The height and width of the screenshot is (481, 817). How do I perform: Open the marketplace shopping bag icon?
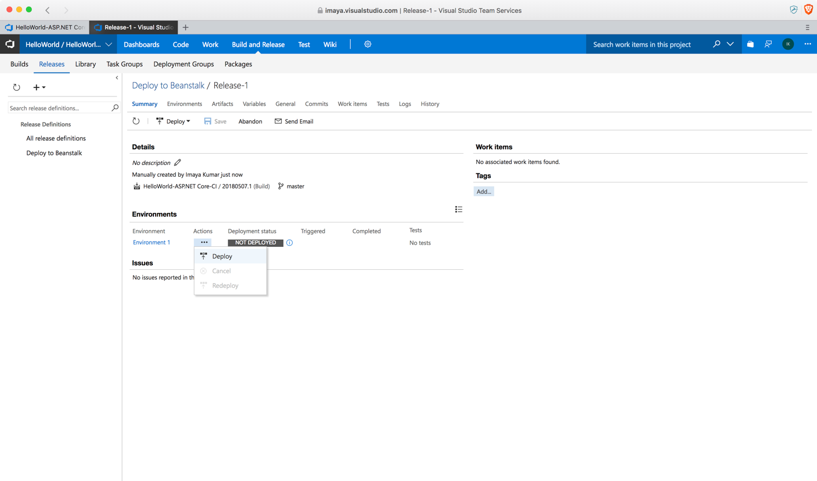click(x=751, y=44)
